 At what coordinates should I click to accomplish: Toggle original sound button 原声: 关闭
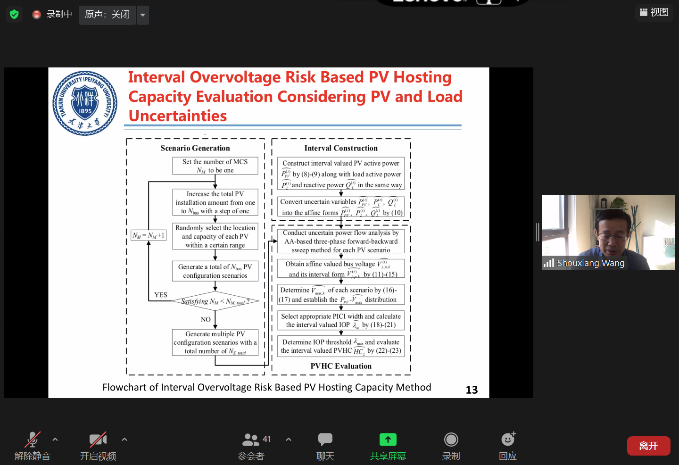(108, 15)
